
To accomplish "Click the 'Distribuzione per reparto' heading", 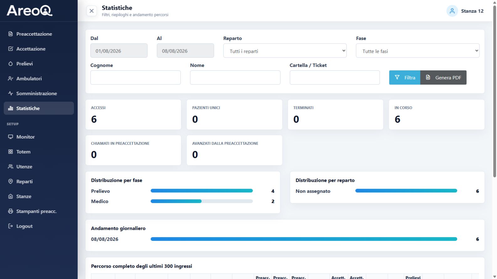I will 325,180.
